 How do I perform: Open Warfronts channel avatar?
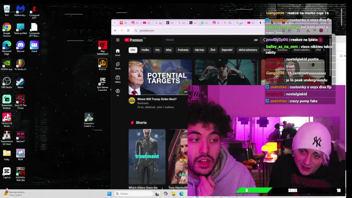tap(132, 101)
